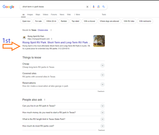Expand How much do most RV parks cost question
This screenshot has height=135, width=159.
coord(64,126)
